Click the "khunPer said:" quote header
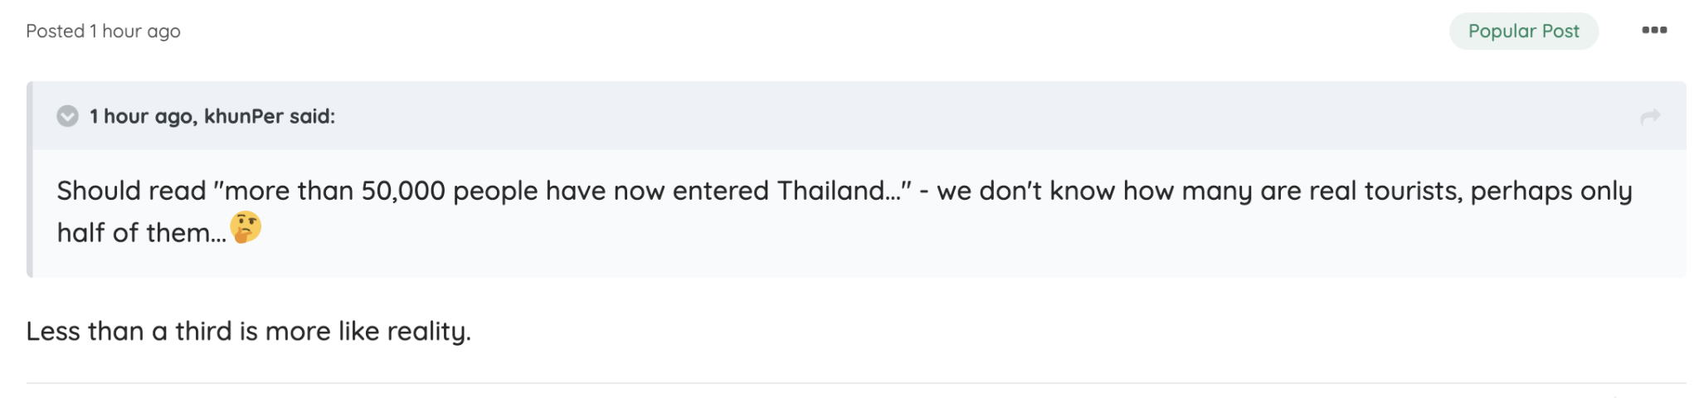The image size is (1699, 398). [269, 117]
